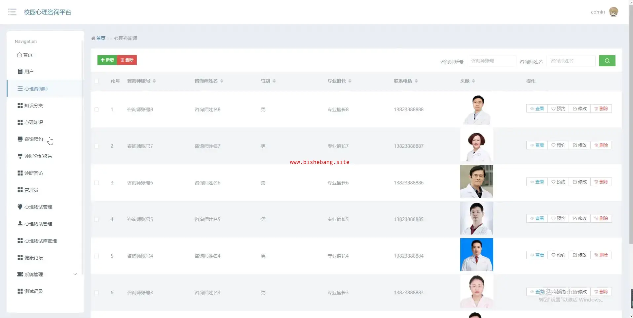This screenshot has width=633, height=318.
Task: Edit (修改) the 咨询师账号4 row
Action: (579, 255)
